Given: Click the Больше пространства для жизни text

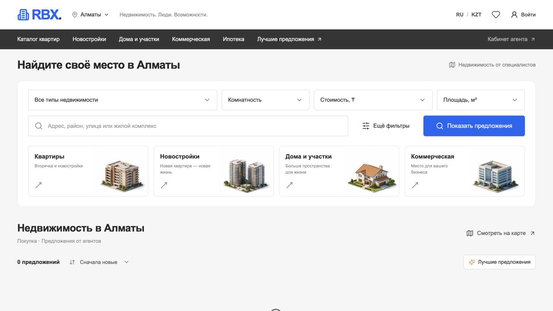Looking at the screenshot, I should [x=307, y=169].
